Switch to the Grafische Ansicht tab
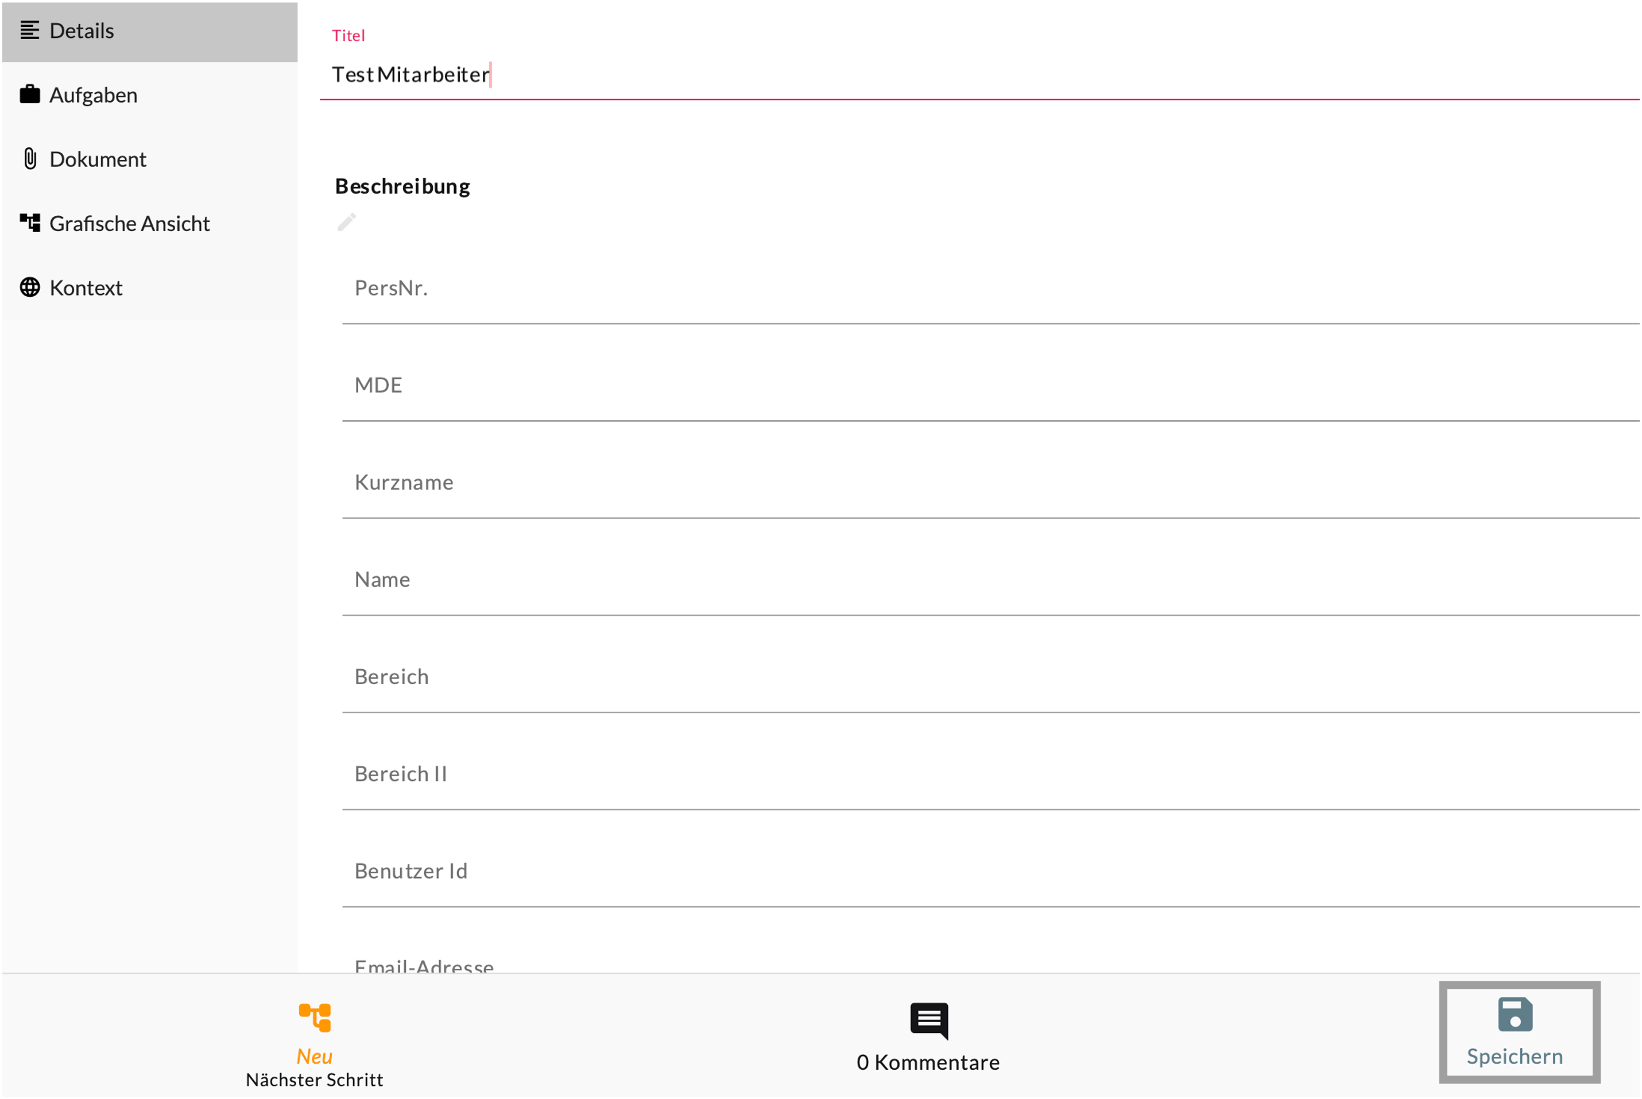The width and height of the screenshot is (1642, 1099). tap(130, 223)
